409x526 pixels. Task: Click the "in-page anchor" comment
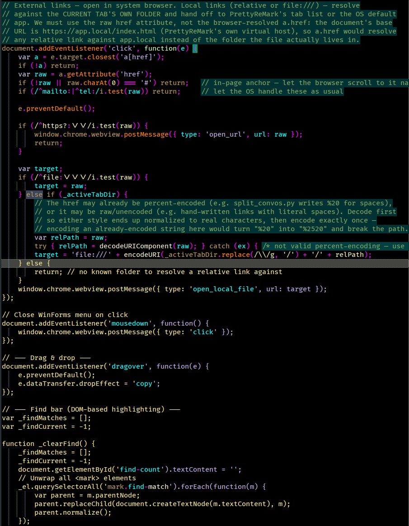[305, 83]
